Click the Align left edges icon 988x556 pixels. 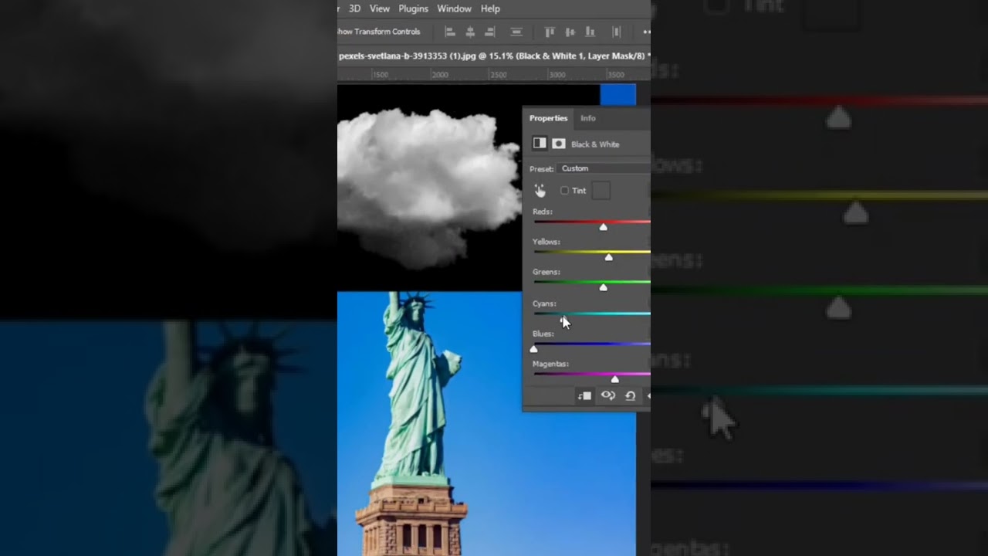pos(450,32)
